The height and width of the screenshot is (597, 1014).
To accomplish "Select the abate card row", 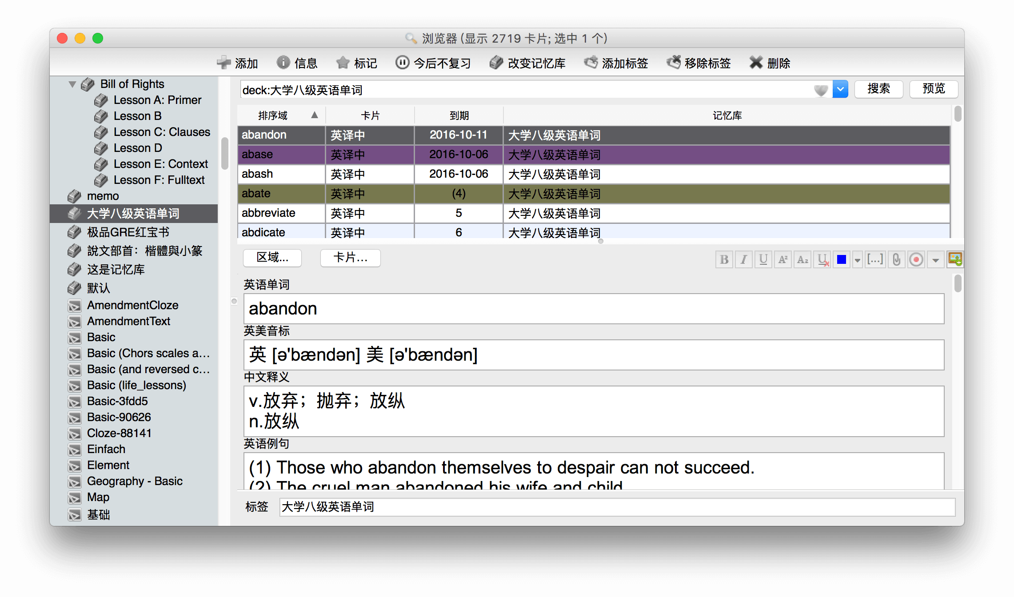I will [x=594, y=194].
